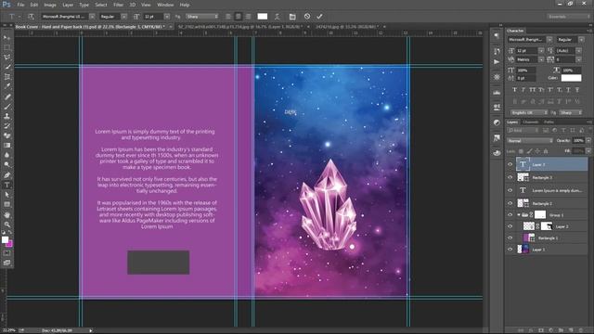Image resolution: width=594 pixels, height=334 pixels.
Task: Commit current text edits with checkmark
Action: [x=319, y=17]
